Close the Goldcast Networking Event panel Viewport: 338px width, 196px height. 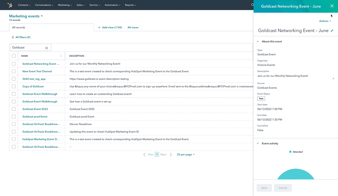(x=332, y=6)
